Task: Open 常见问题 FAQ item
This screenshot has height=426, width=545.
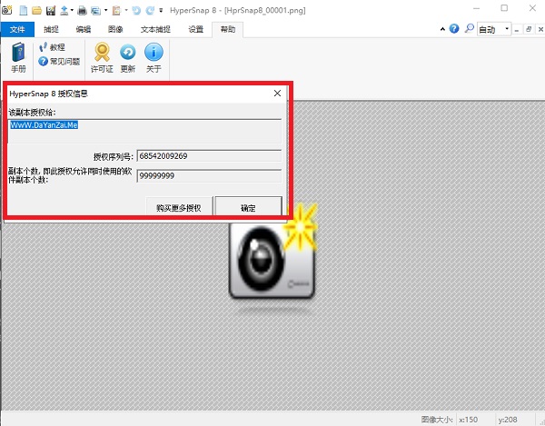Action: point(60,61)
